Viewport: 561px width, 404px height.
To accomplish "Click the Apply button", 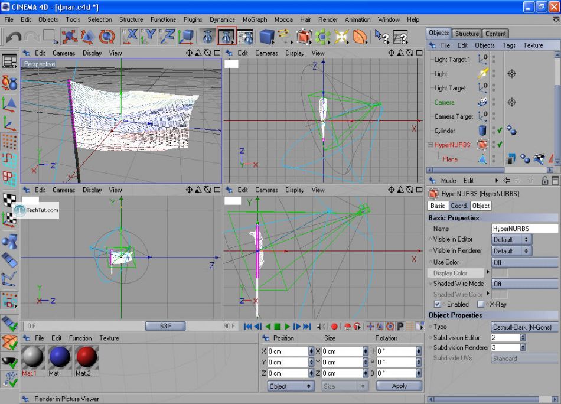I will pos(399,386).
